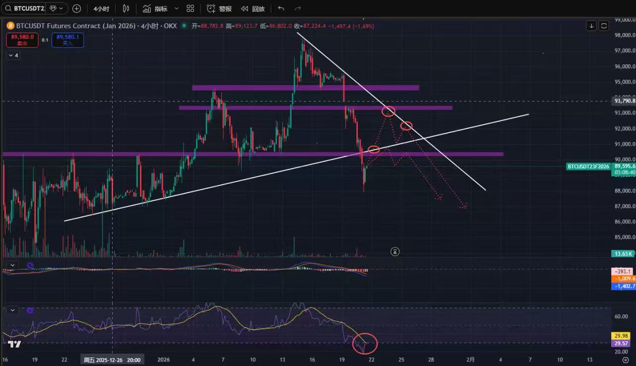636x366 pixels.
Task: Open the 4小时 timeframe selector
Action: click(101, 8)
